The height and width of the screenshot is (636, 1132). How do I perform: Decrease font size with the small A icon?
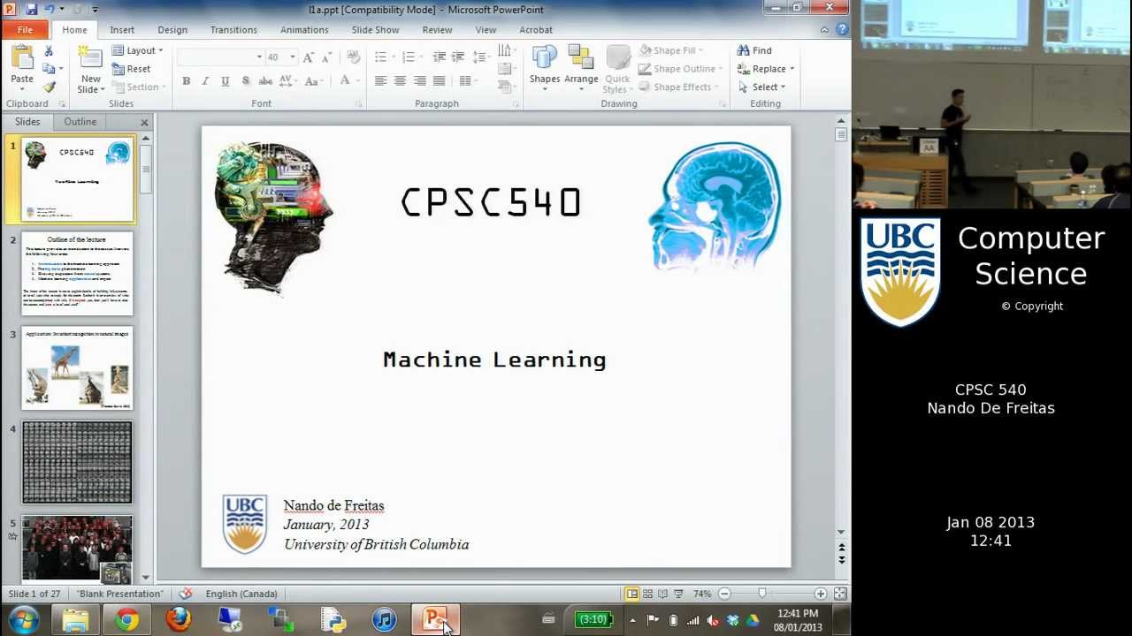coord(326,57)
